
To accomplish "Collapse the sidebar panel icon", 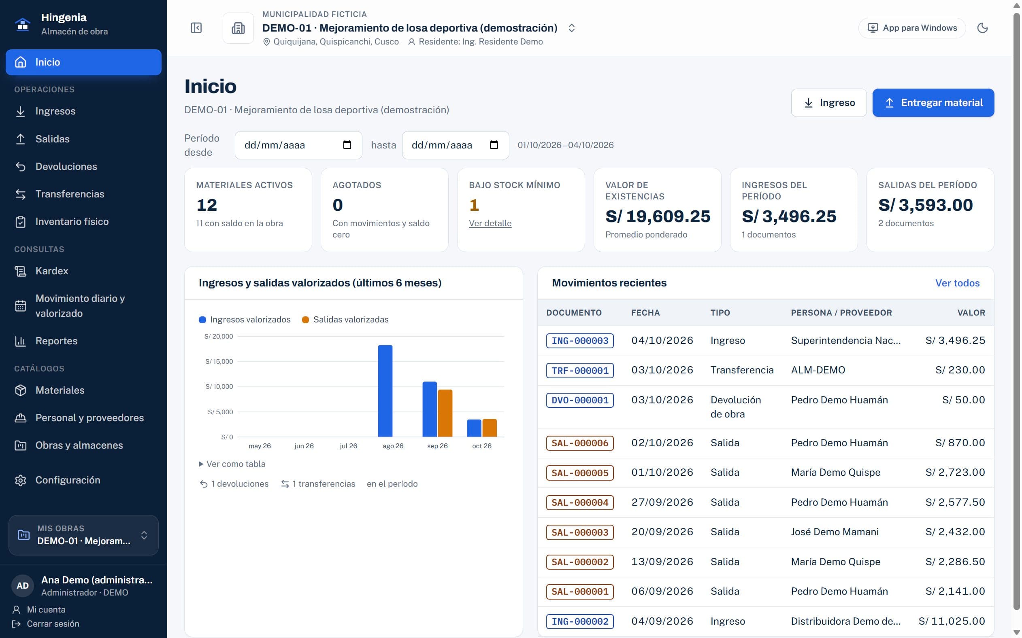I will pyautogui.click(x=196, y=28).
